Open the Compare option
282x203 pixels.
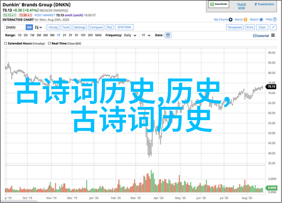point(96,27)
